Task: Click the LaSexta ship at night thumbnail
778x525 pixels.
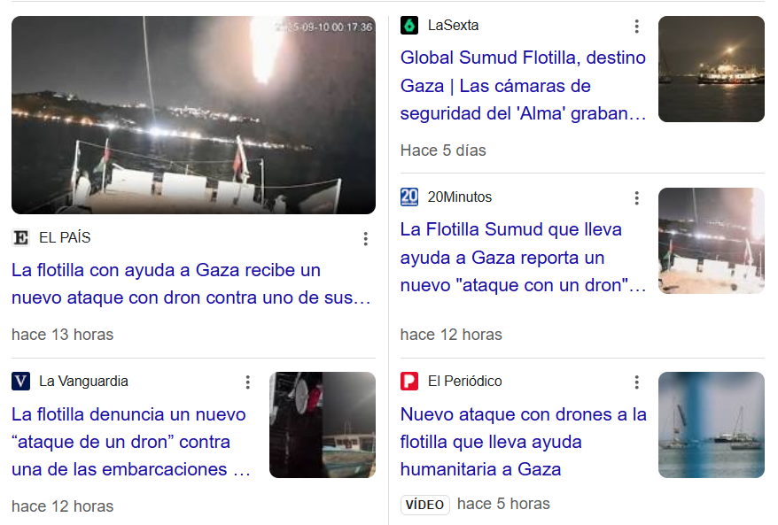Action: click(x=712, y=69)
